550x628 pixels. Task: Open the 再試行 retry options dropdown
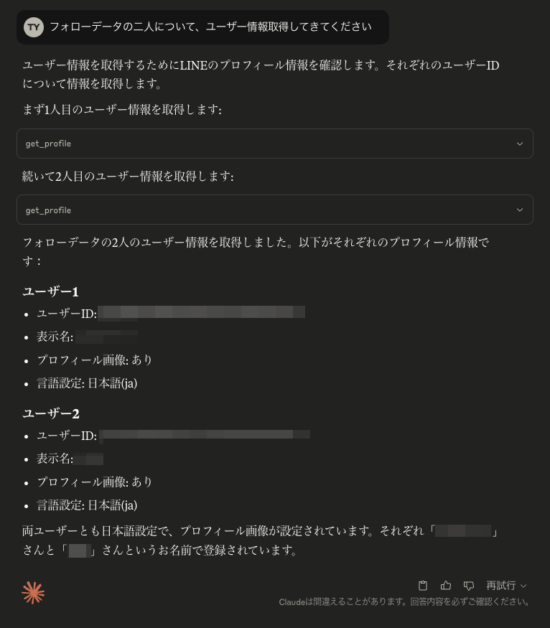point(501,585)
